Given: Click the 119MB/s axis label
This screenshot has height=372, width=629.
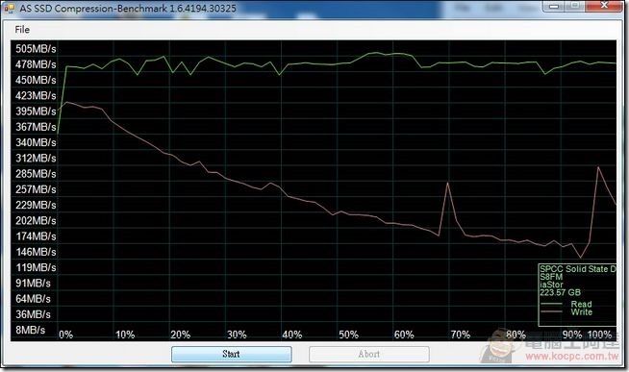Looking at the screenshot, I should click(36, 268).
